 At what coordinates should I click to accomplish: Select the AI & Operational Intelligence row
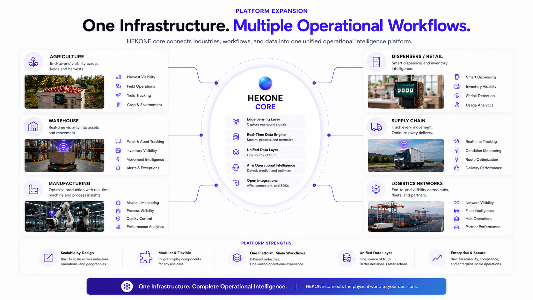click(x=265, y=168)
